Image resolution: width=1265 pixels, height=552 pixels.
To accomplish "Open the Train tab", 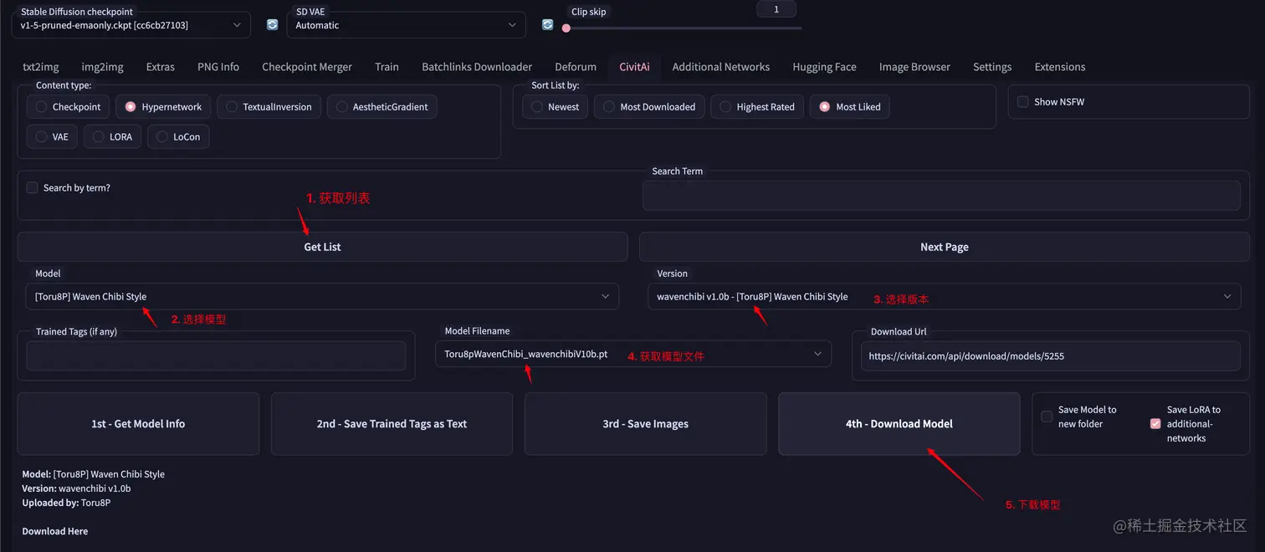I will pos(387,67).
